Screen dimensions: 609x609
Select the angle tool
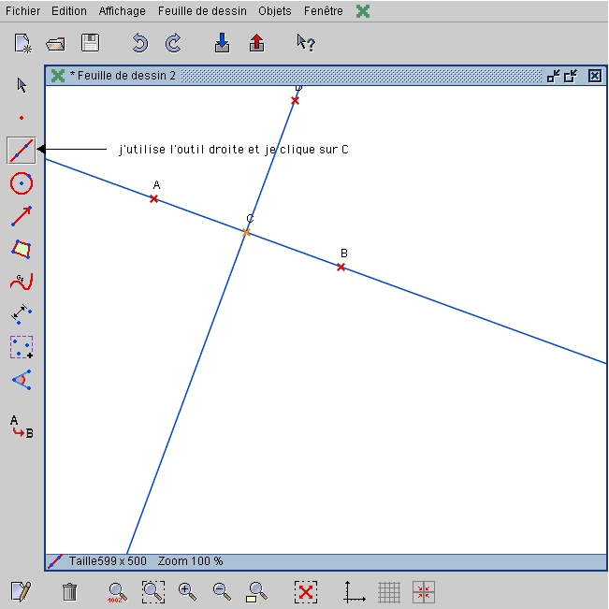[22, 380]
